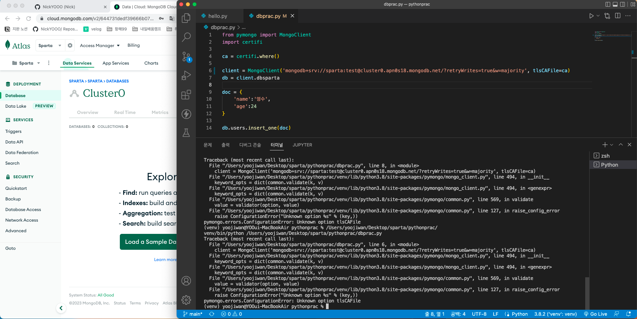Open the 출력 (Output) panel tab

pos(225,145)
